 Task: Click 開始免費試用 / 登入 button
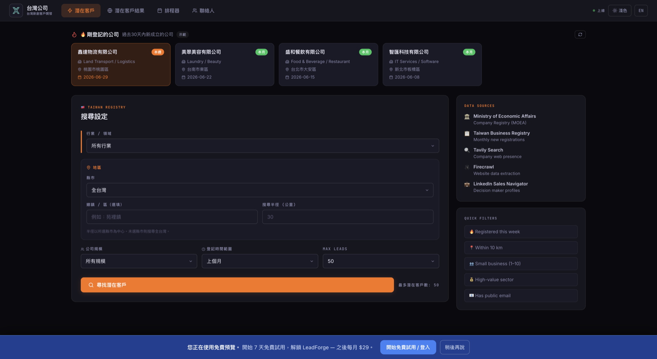(408, 347)
